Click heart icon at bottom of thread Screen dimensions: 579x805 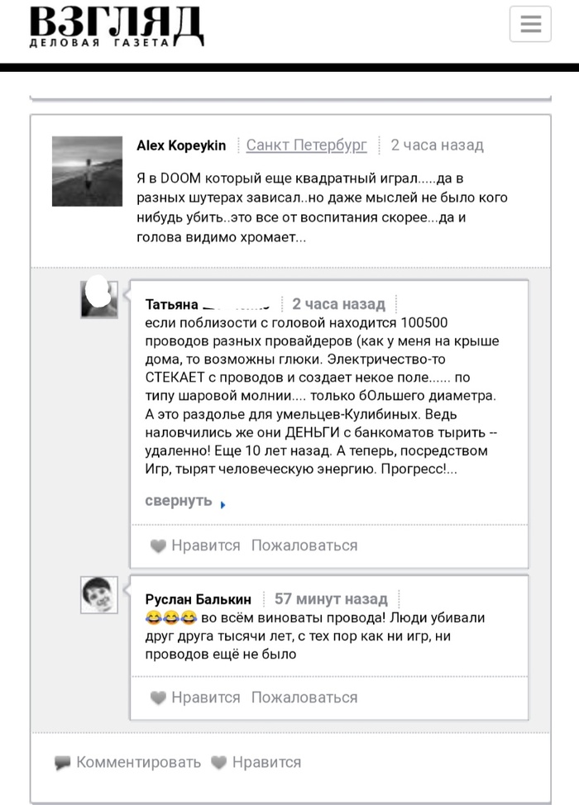[219, 762]
